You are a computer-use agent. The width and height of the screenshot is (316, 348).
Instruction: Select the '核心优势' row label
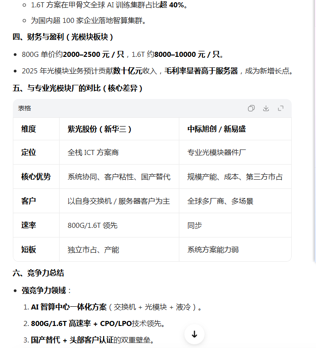(36, 177)
